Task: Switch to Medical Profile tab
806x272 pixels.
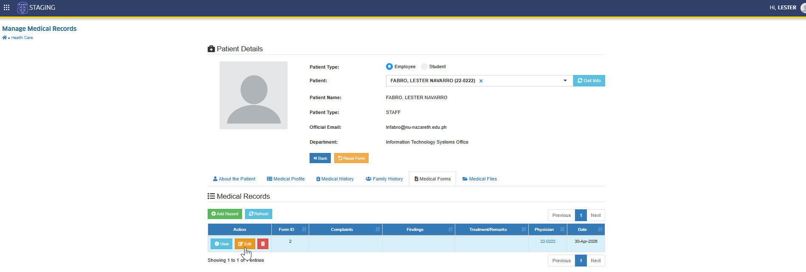Action: point(286,179)
